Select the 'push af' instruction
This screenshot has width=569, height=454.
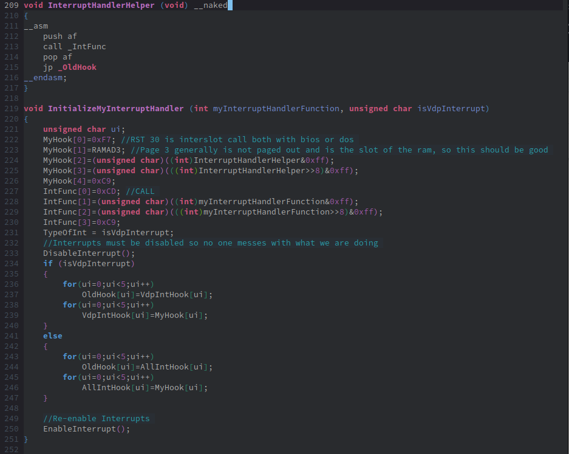click(60, 36)
